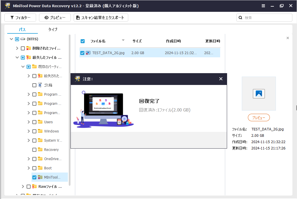This screenshot has height=199, width=297.
Task: Expand the OneDrive folder node
Action: coord(29,159)
